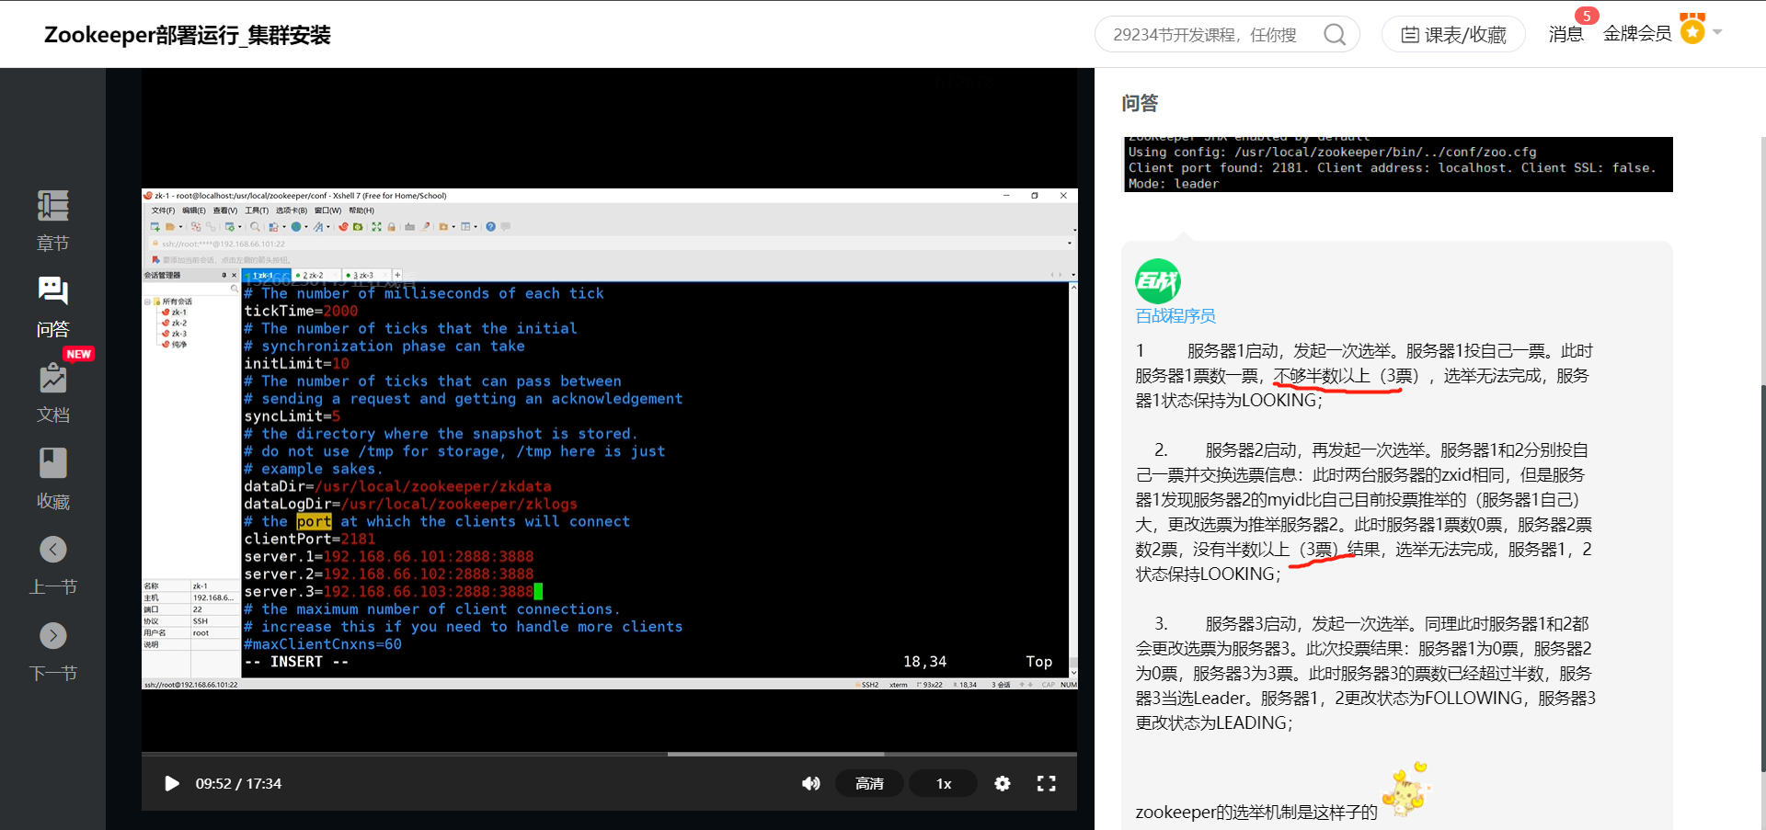Change video quality 高清

point(869,783)
